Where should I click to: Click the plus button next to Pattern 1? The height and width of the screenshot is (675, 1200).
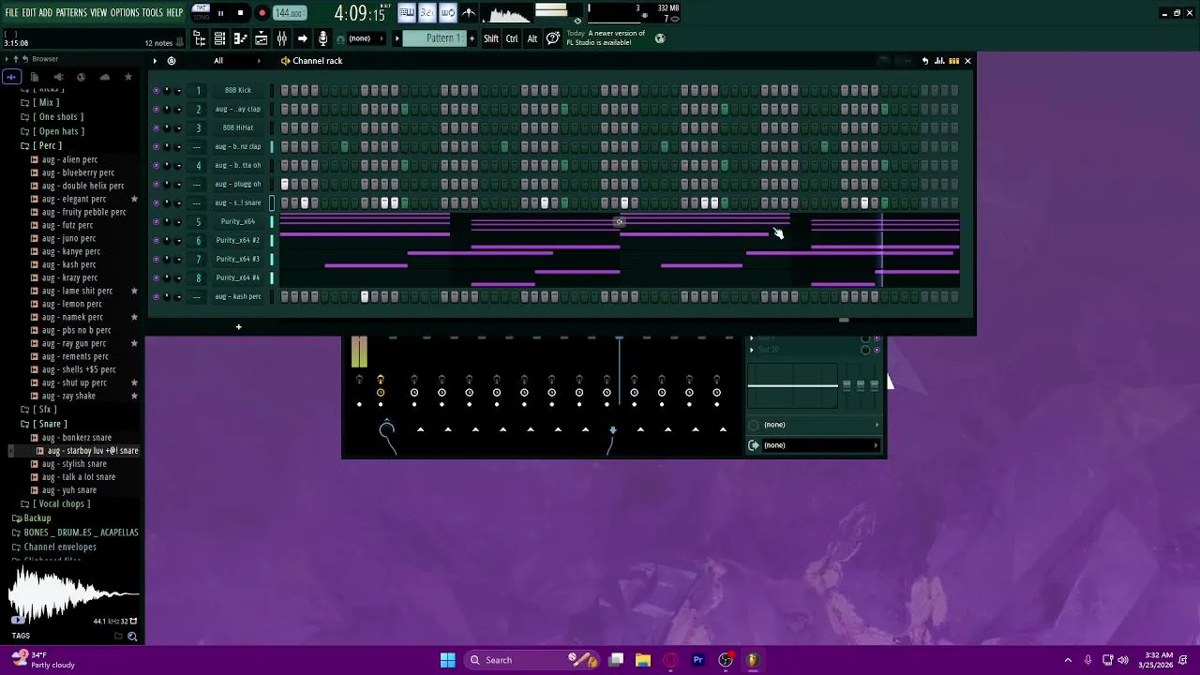[472, 38]
